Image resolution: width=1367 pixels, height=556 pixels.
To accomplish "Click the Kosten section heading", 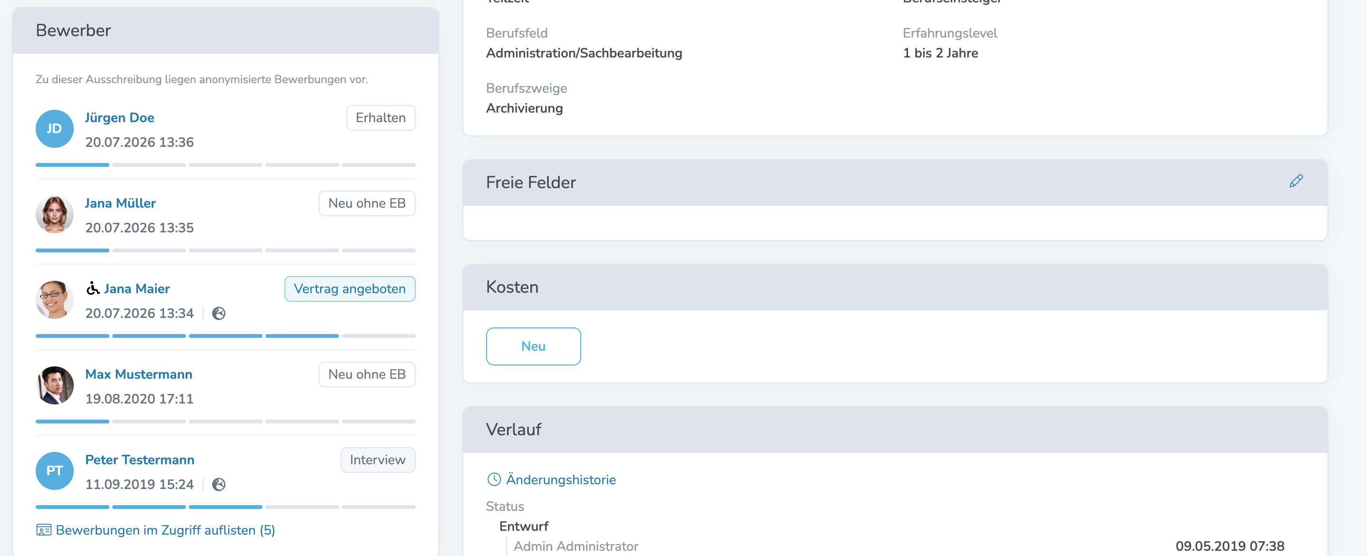I will (x=512, y=287).
